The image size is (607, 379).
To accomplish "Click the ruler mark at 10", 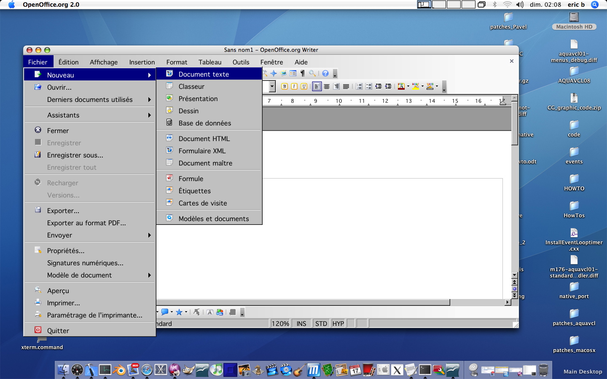I will tap(339, 101).
